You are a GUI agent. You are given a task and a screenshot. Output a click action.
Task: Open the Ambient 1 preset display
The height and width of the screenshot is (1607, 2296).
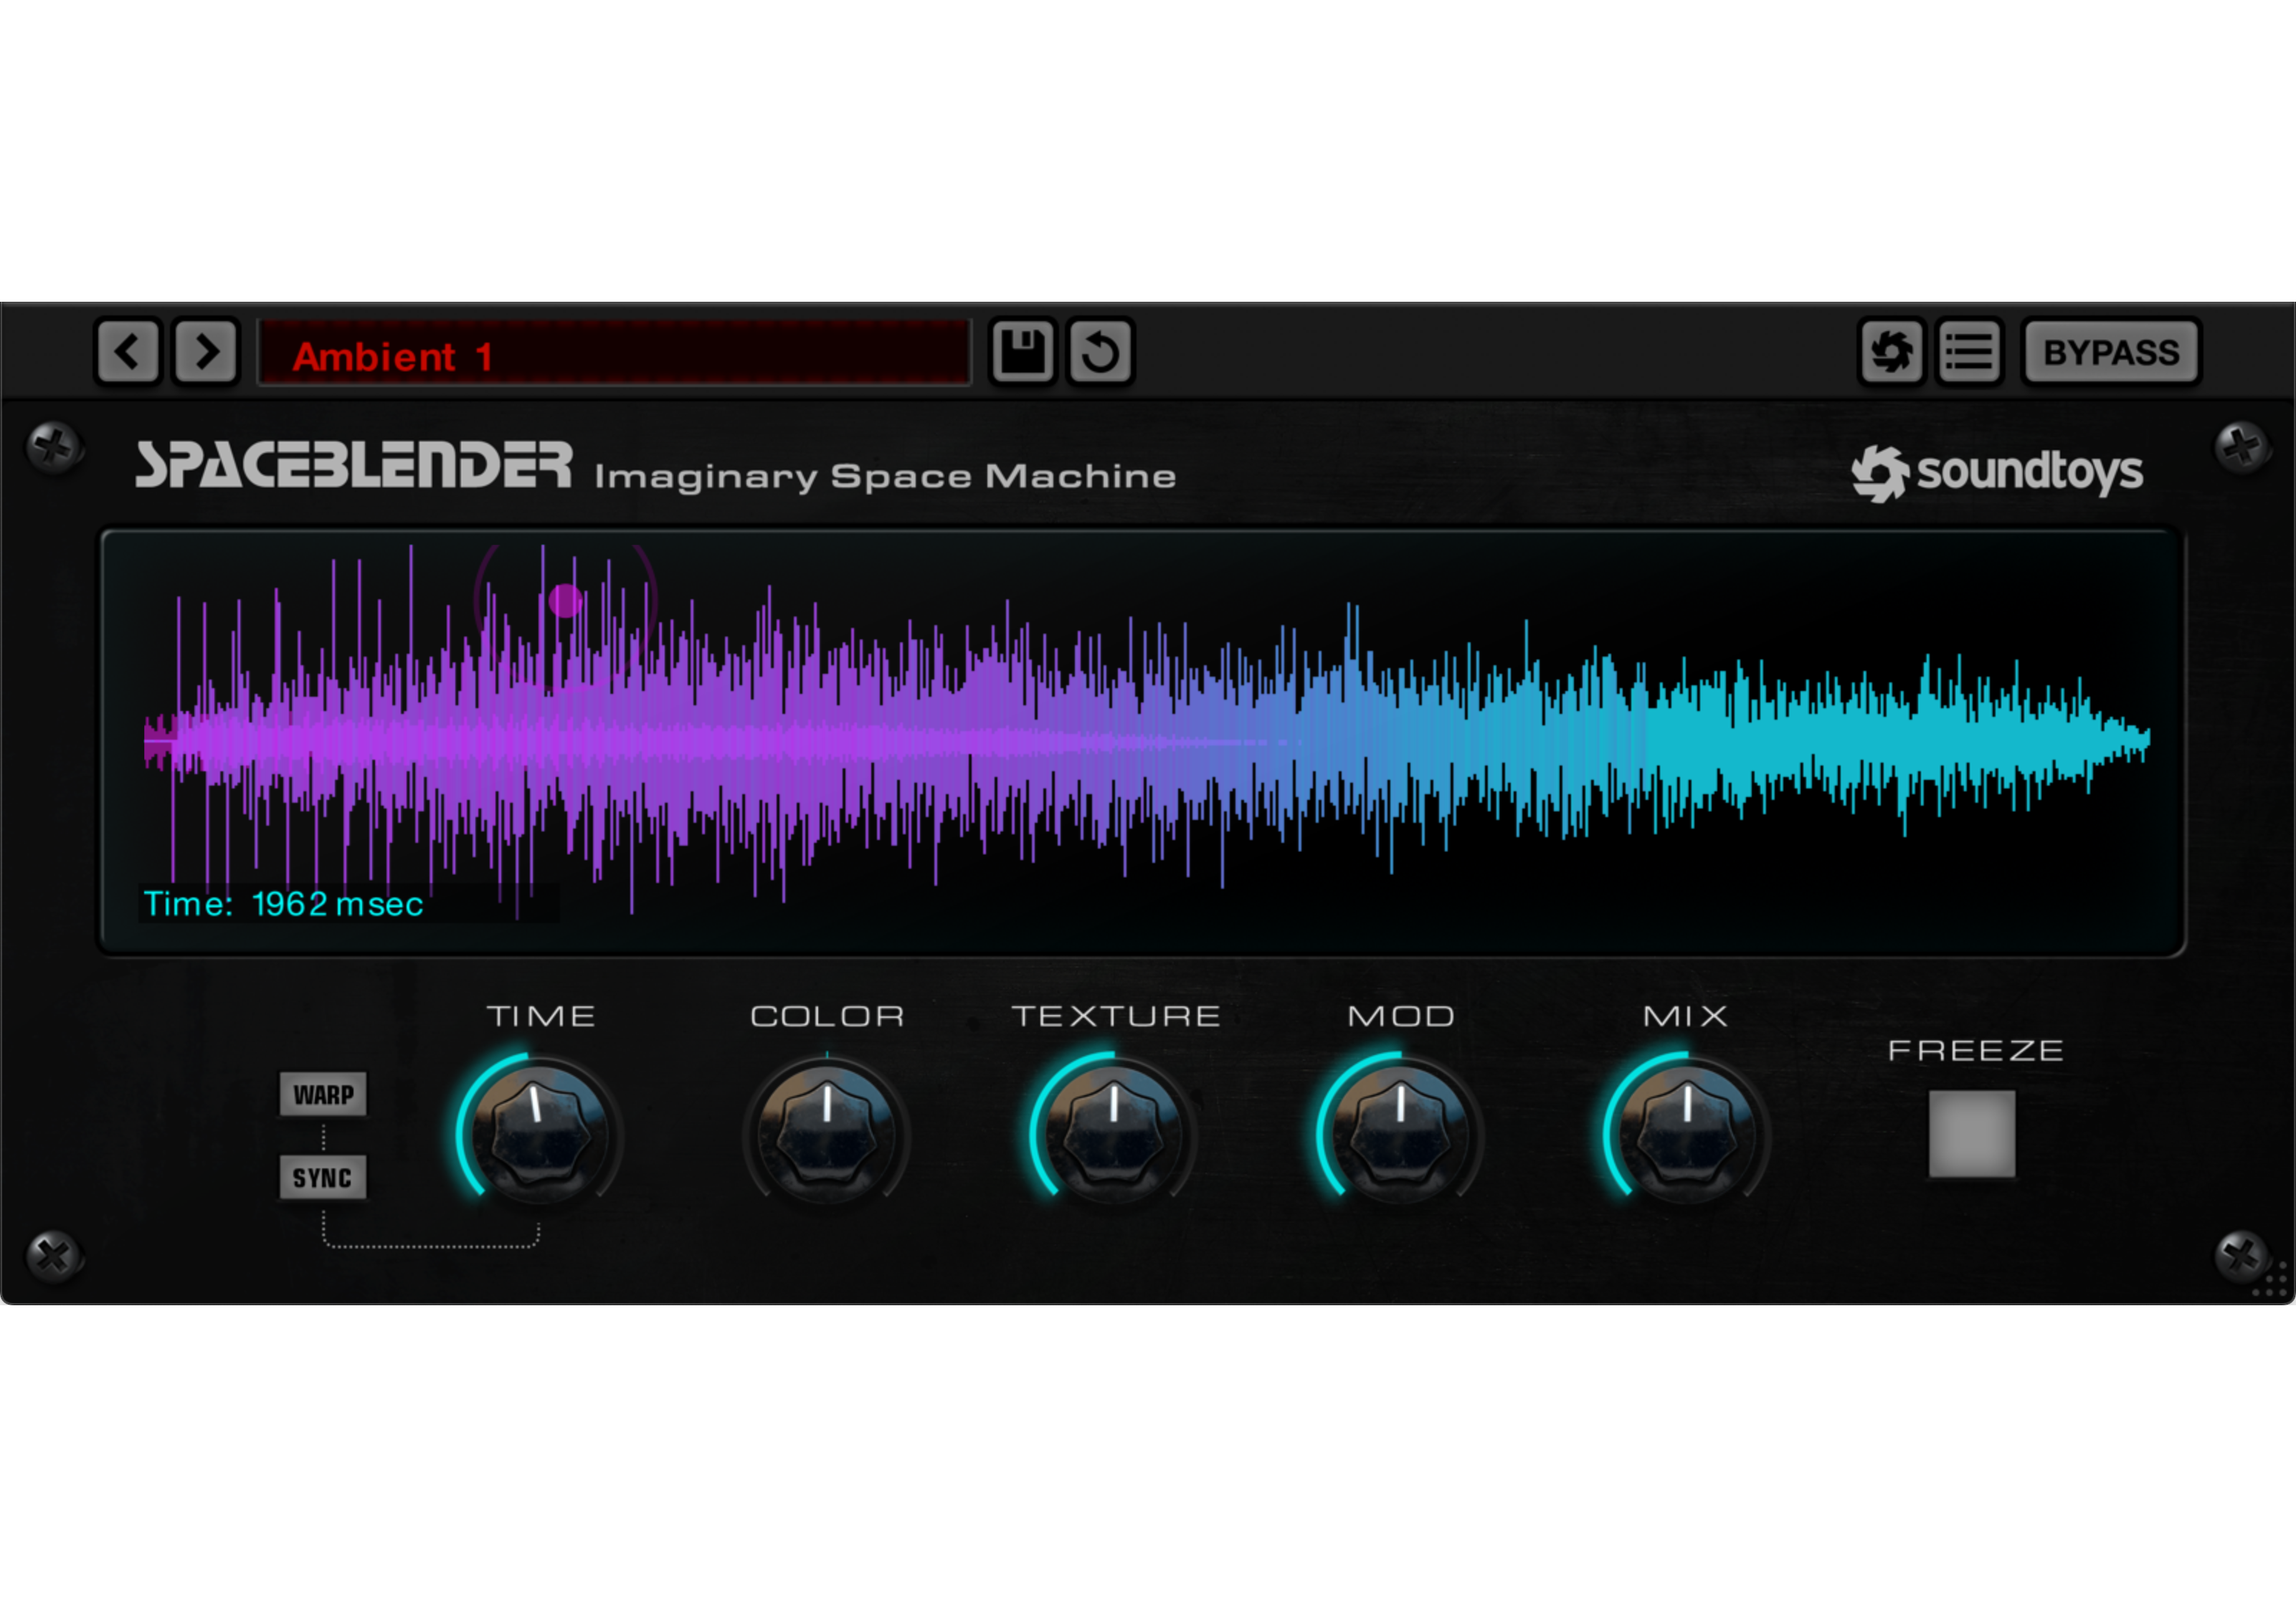click(614, 353)
